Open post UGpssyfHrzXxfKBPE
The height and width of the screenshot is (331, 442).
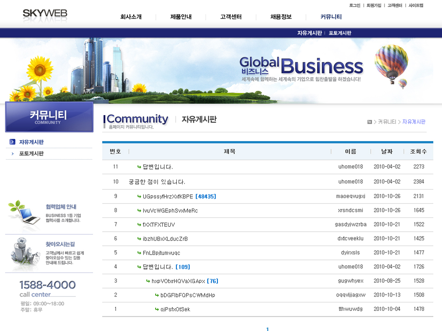[168, 196]
